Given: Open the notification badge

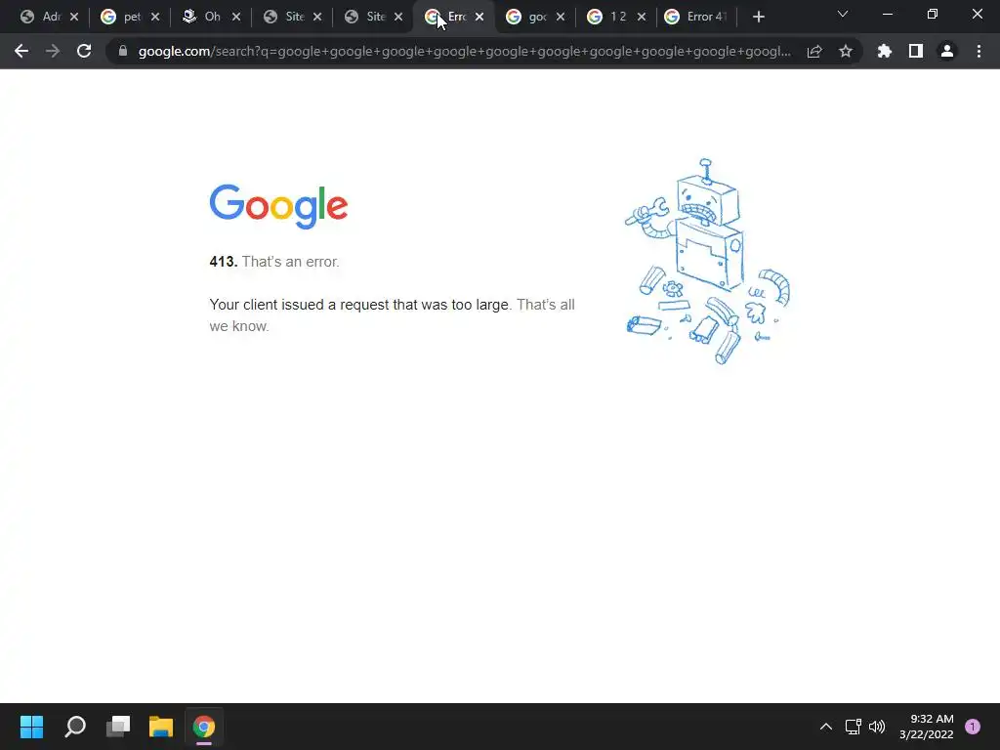Looking at the screenshot, I should [x=973, y=727].
